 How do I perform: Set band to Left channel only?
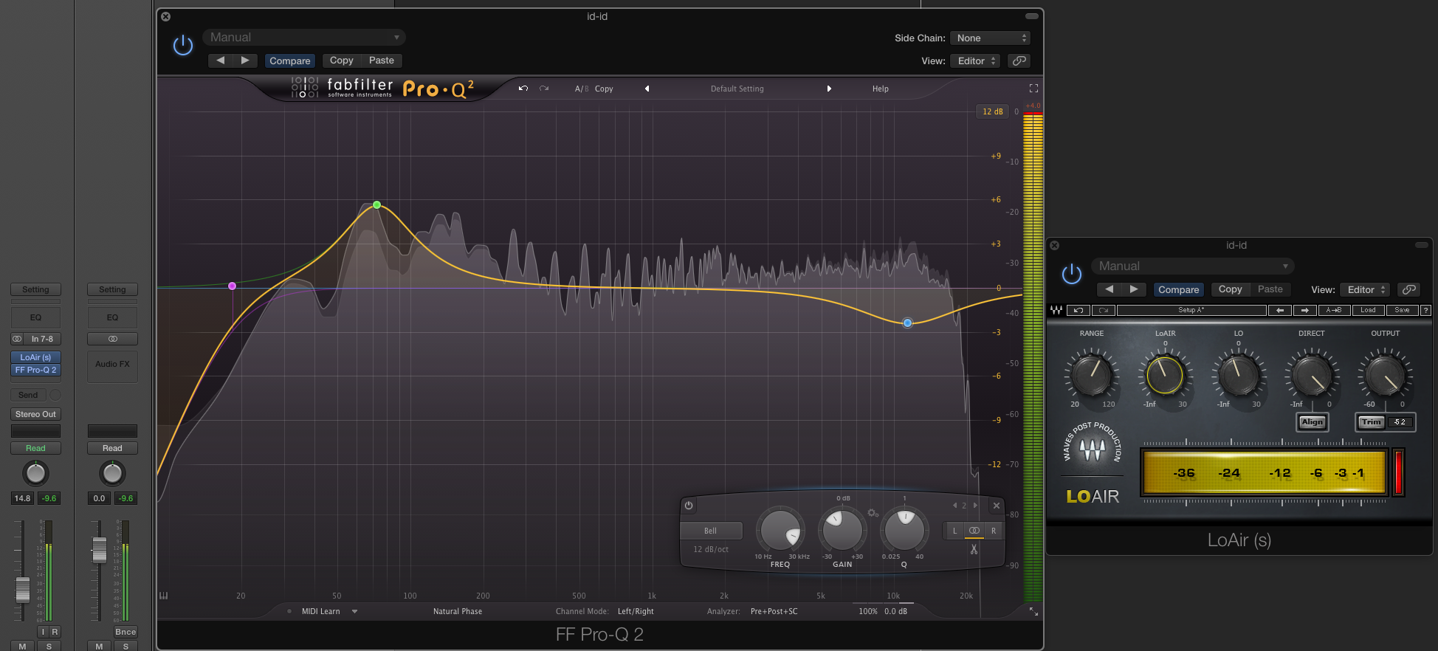pyautogui.click(x=954, y=531)
